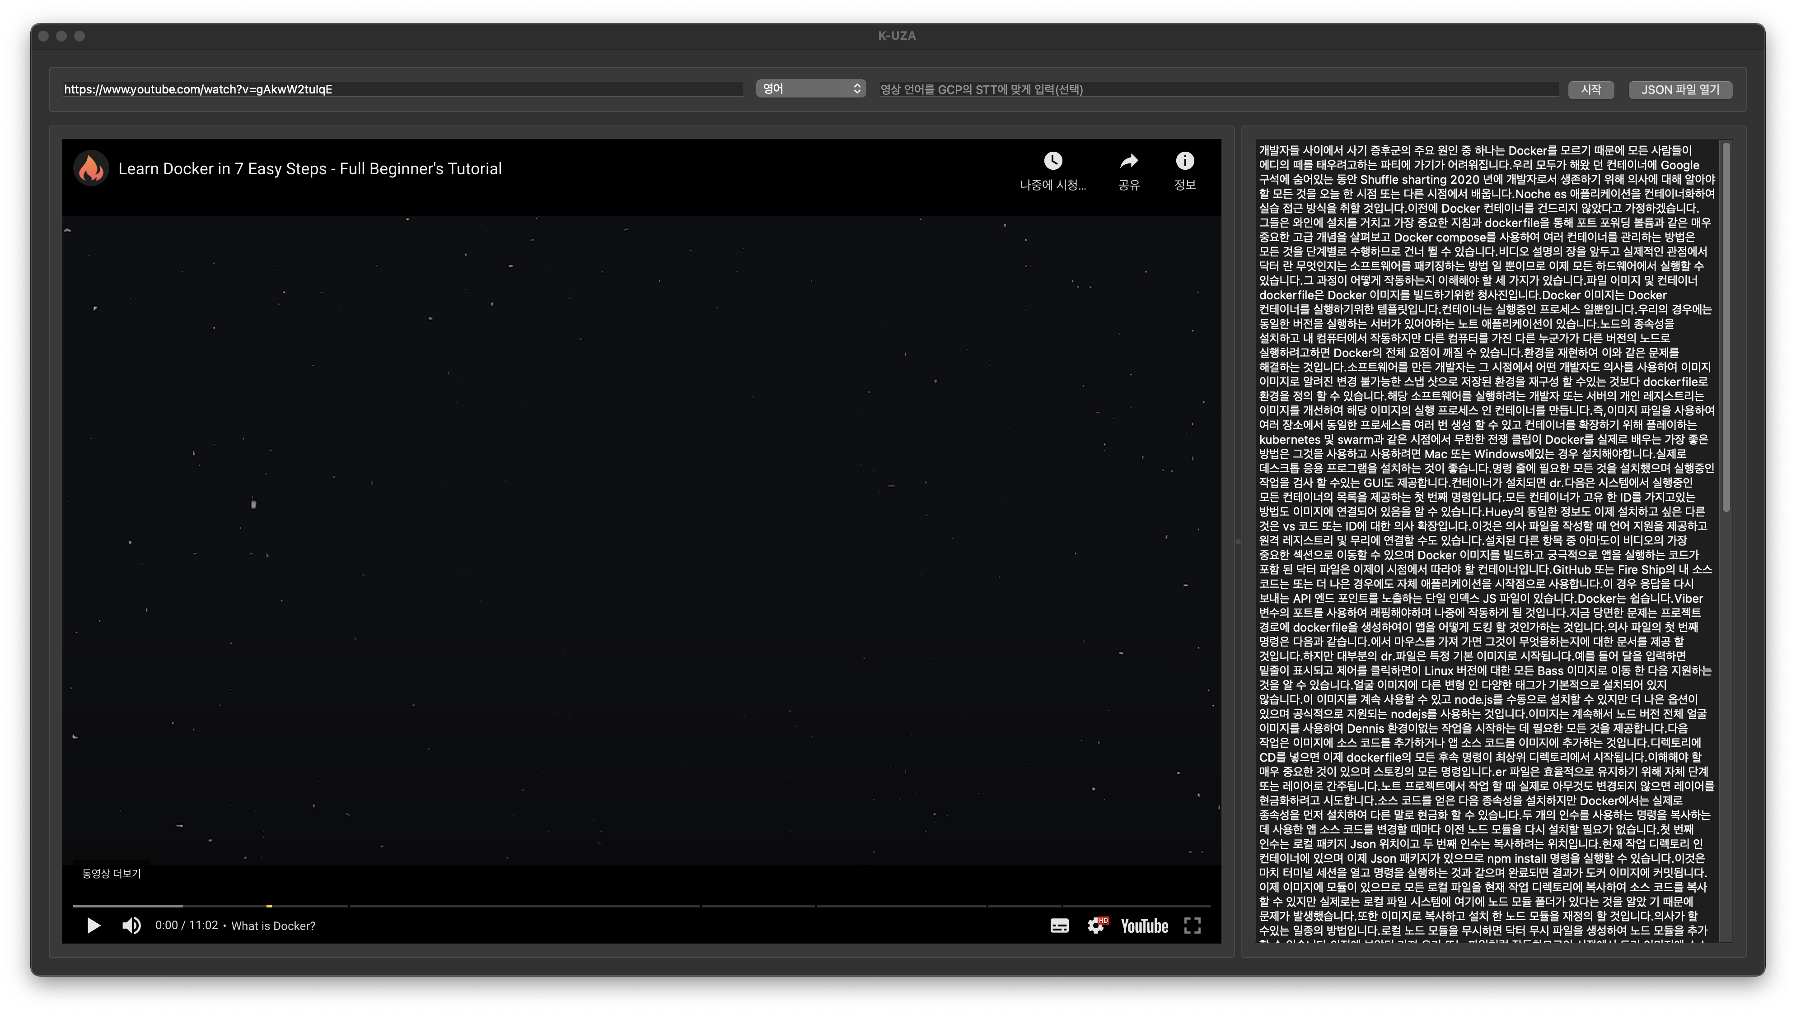The image size is (1796, 1014).
Task: Click the 동영상 더보기 label
Action: click(x=112, y=873)
